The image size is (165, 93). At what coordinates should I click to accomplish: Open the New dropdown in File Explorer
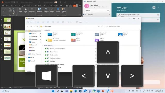coord(31,22)
